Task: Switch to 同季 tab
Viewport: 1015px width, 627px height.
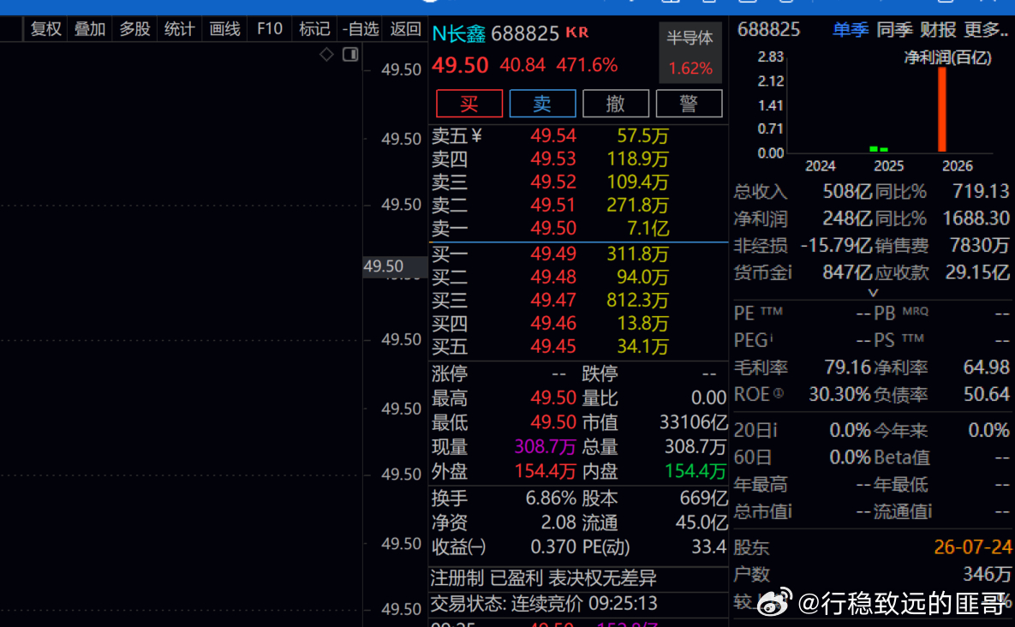Action: 894,29
